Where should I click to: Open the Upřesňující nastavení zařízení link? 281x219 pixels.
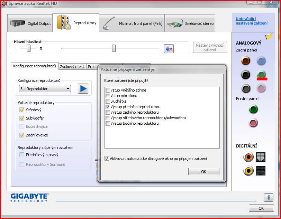point(252,21)
